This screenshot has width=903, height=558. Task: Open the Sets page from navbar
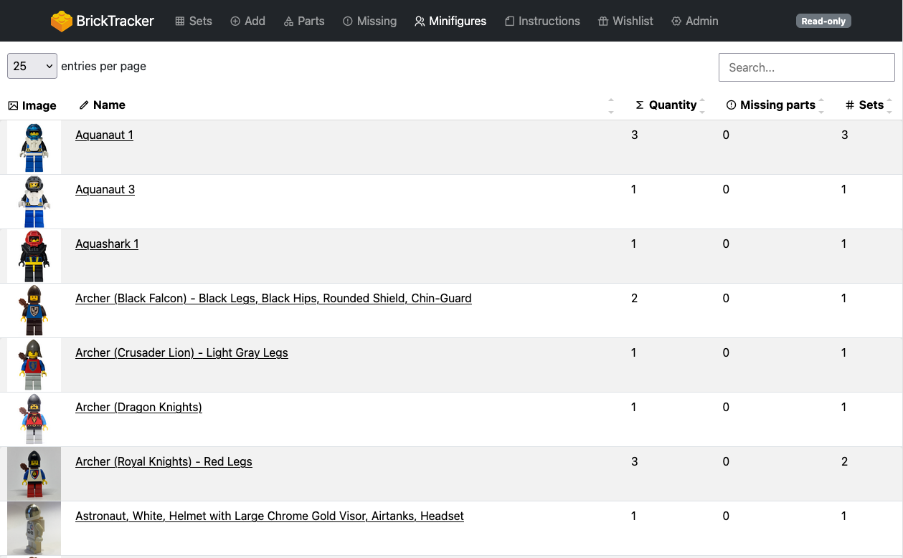pos(194,21)
